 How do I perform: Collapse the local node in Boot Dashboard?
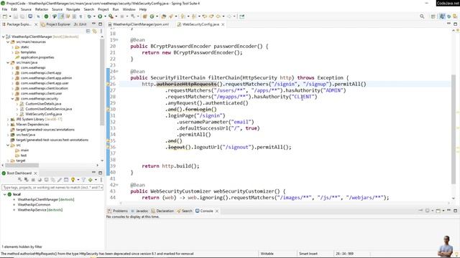pos(5,194)
